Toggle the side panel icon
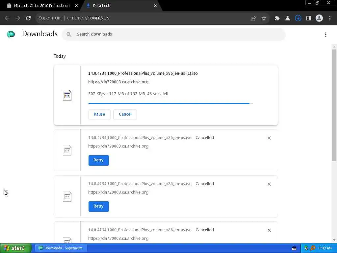The width and height of the screenshot is (337, 253). point(309,18)
